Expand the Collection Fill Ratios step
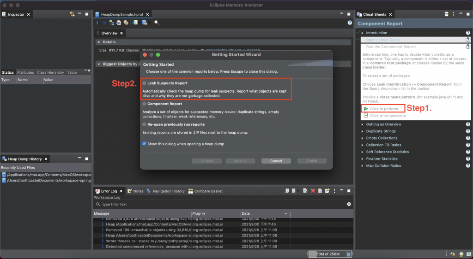 pyautogui.click(x=362, y=145)
